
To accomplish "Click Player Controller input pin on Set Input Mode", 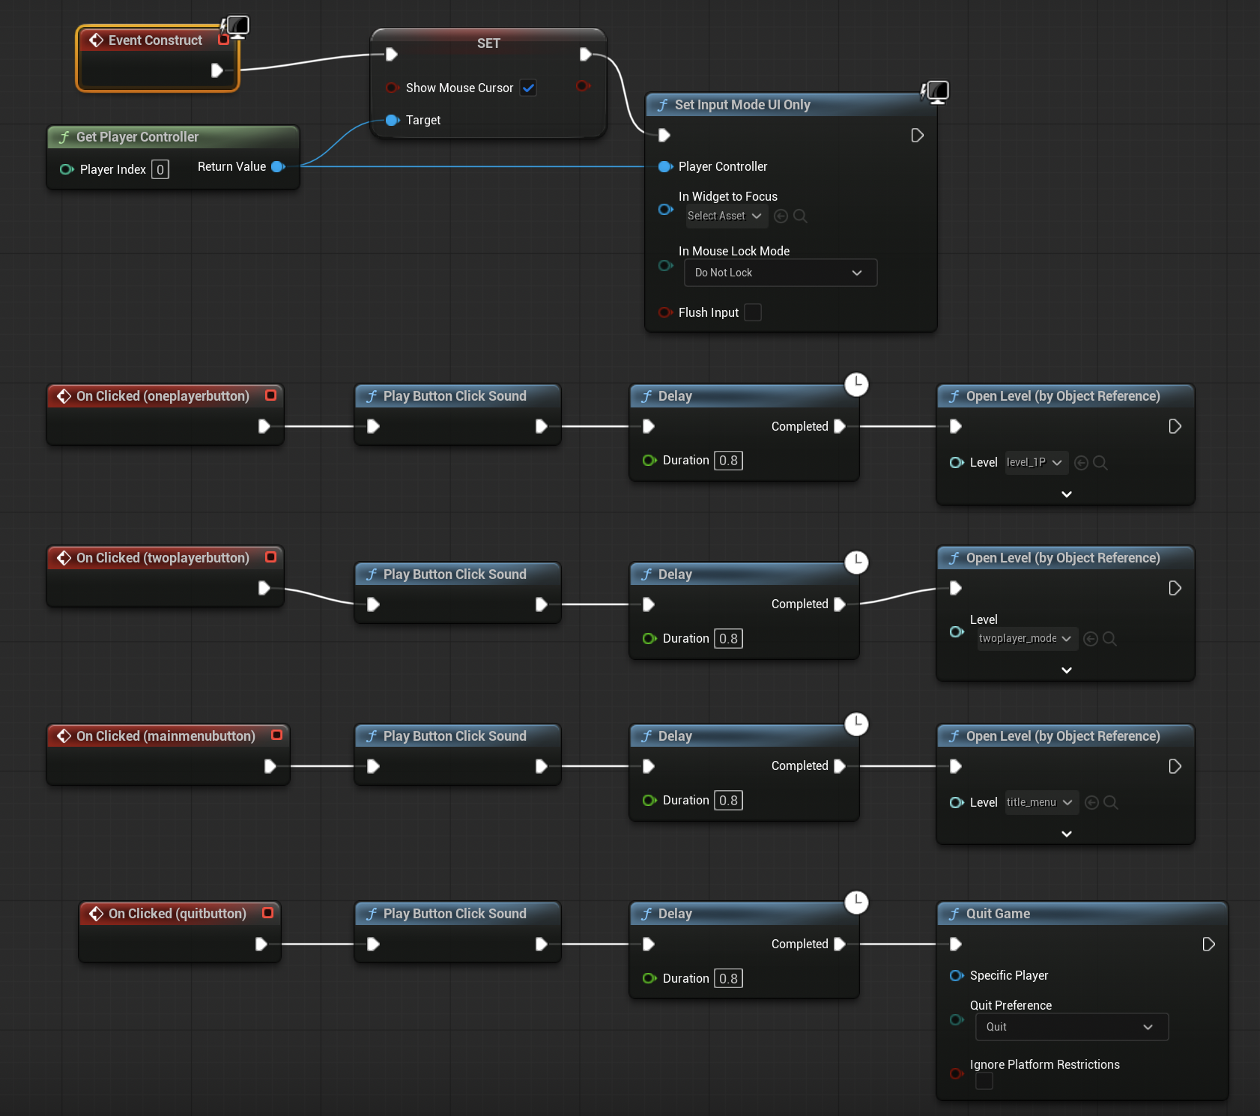I will 665,166.
